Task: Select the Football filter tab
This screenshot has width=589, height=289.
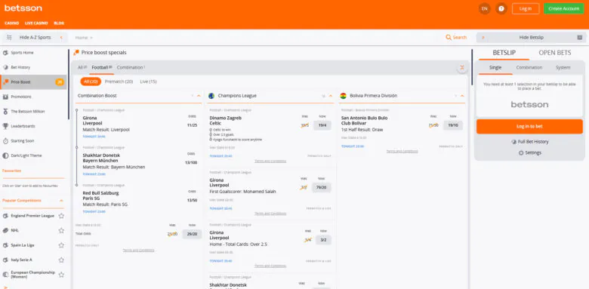Action: coord(101,68)
